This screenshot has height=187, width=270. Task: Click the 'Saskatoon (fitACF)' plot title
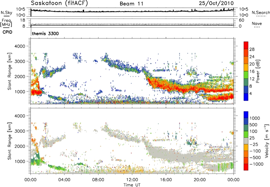[59, 3]
